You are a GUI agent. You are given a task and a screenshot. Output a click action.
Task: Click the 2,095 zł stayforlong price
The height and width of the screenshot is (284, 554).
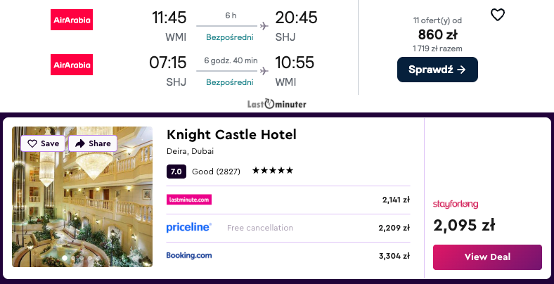[x=464, y=225]
